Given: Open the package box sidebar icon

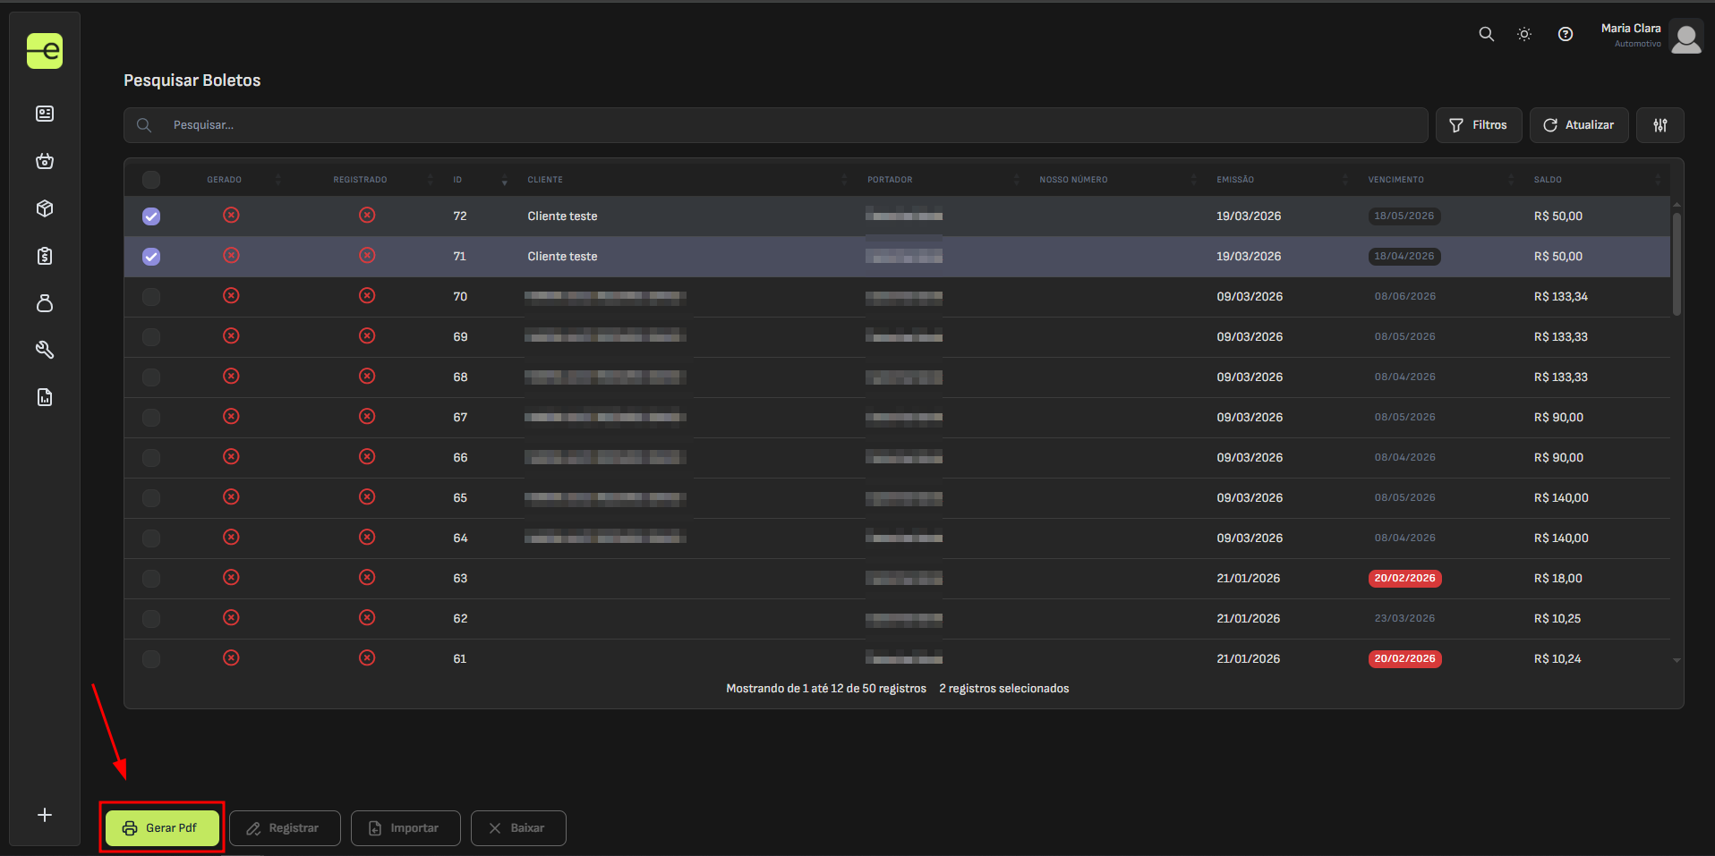Looking at the screenshot, I should [x=45, y=208].
